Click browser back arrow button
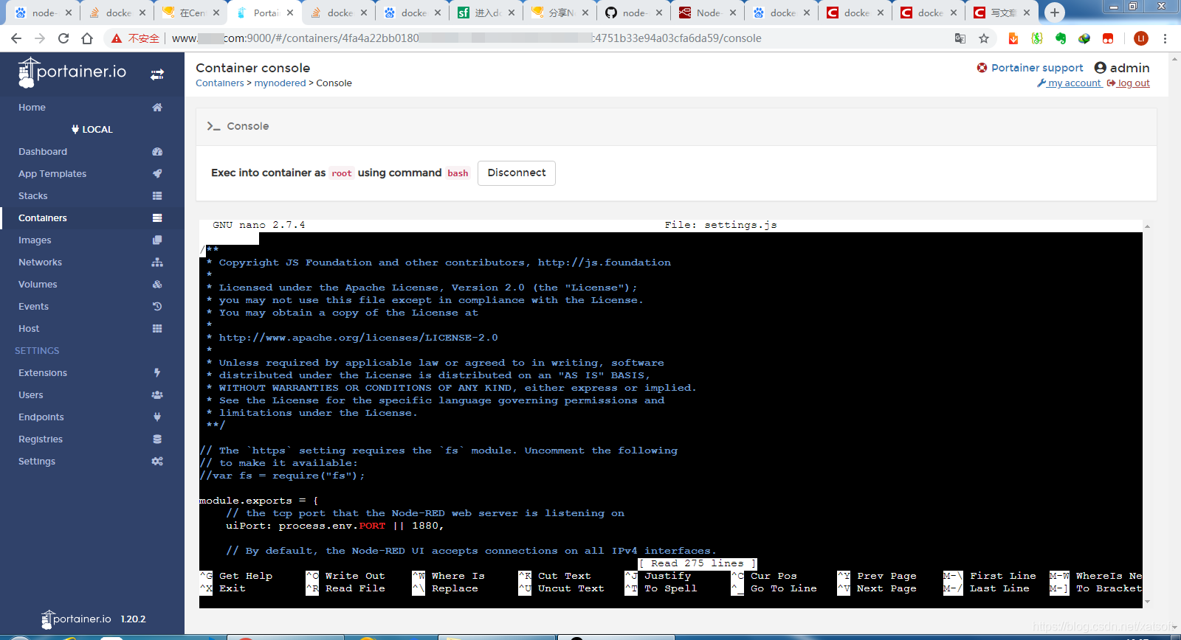Viewport: 1181px width, 640px height. 16,38
